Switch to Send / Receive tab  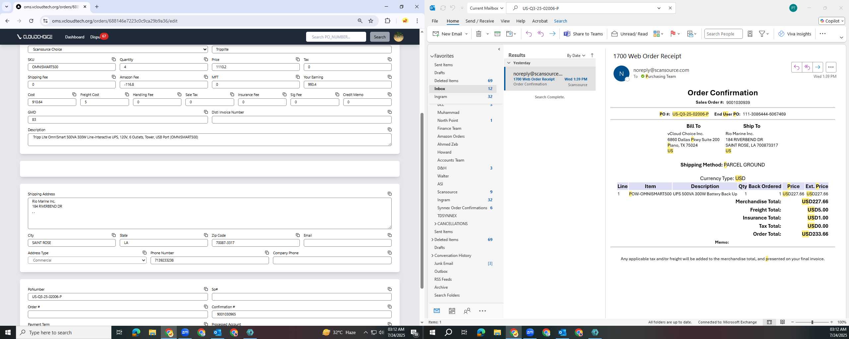coord(480,21)
